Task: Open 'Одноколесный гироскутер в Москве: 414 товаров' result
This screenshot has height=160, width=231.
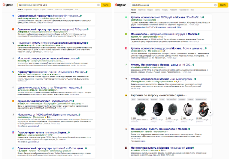Action: click(49, 16)
